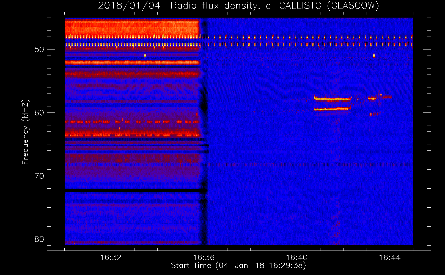Click the "Frequency (MHZ)" y-axis label

pos(25,132)
